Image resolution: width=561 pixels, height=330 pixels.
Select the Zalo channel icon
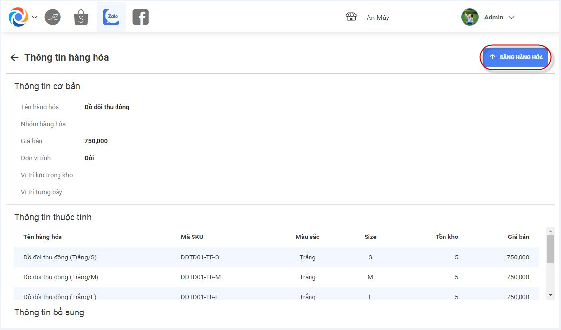[x=111, y=18]
